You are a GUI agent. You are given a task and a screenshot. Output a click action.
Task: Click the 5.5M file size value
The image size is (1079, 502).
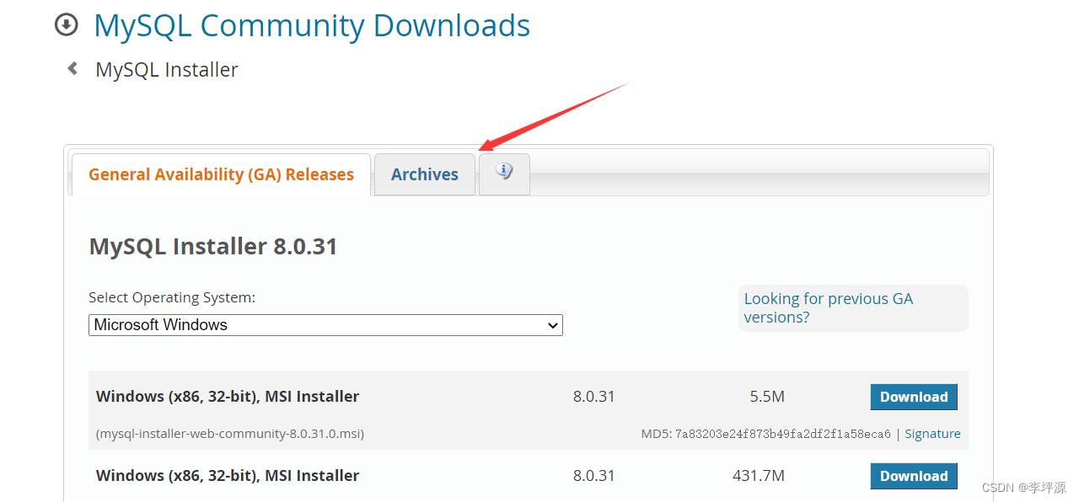[767, 397]
